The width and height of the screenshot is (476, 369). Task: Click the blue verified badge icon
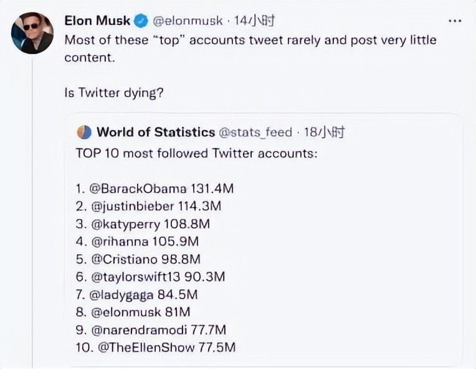141,21
